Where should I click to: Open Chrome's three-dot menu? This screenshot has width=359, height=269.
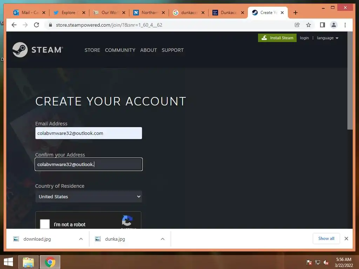[345, 25]
